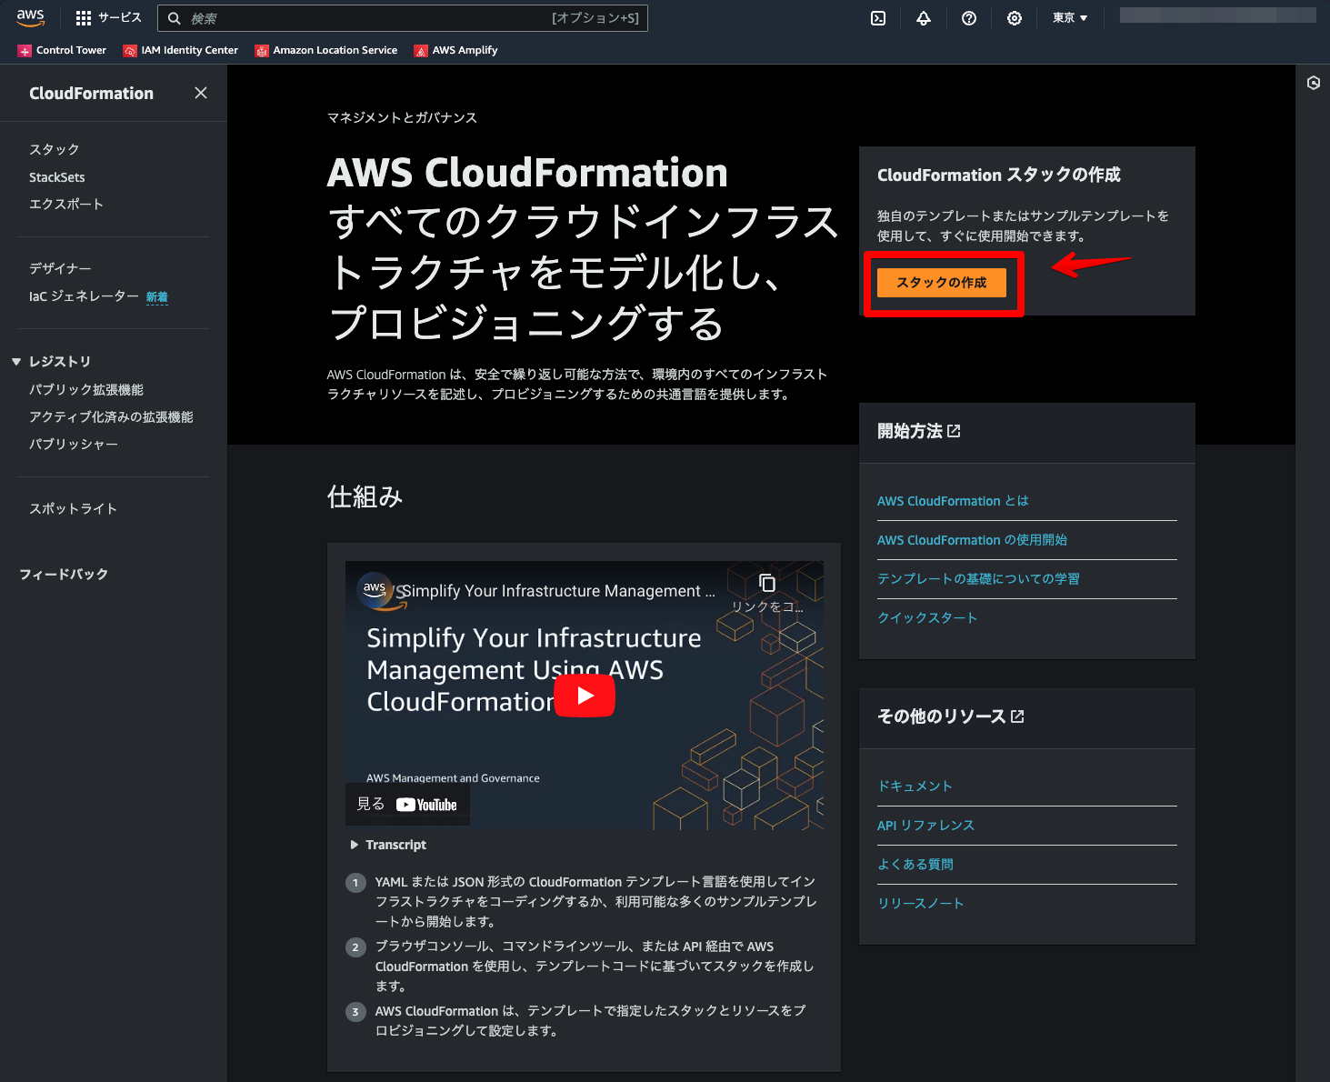Open the サービス grid menu
1330x1082 pixels.
(x=108, y=18)
